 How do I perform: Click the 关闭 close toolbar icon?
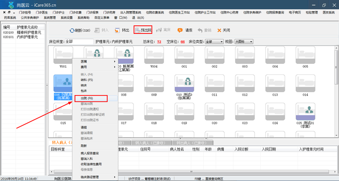(x=219, y=30)
